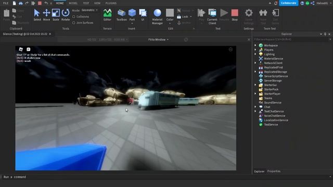Screen dimensions: 333x187
Task: Click the Color tool swatch
Action: pos(170,16)
